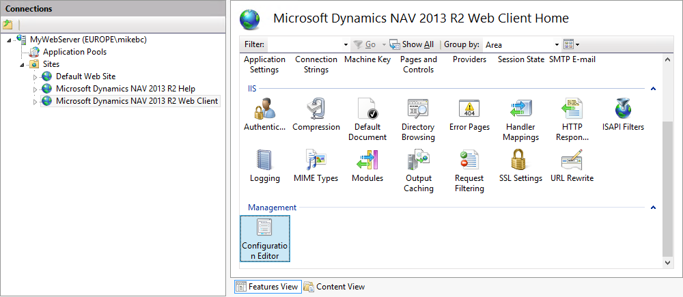Open the SSL Settings padlock icon
The height and width of the screenshot is (297, 683).
[x=520, y=160]
